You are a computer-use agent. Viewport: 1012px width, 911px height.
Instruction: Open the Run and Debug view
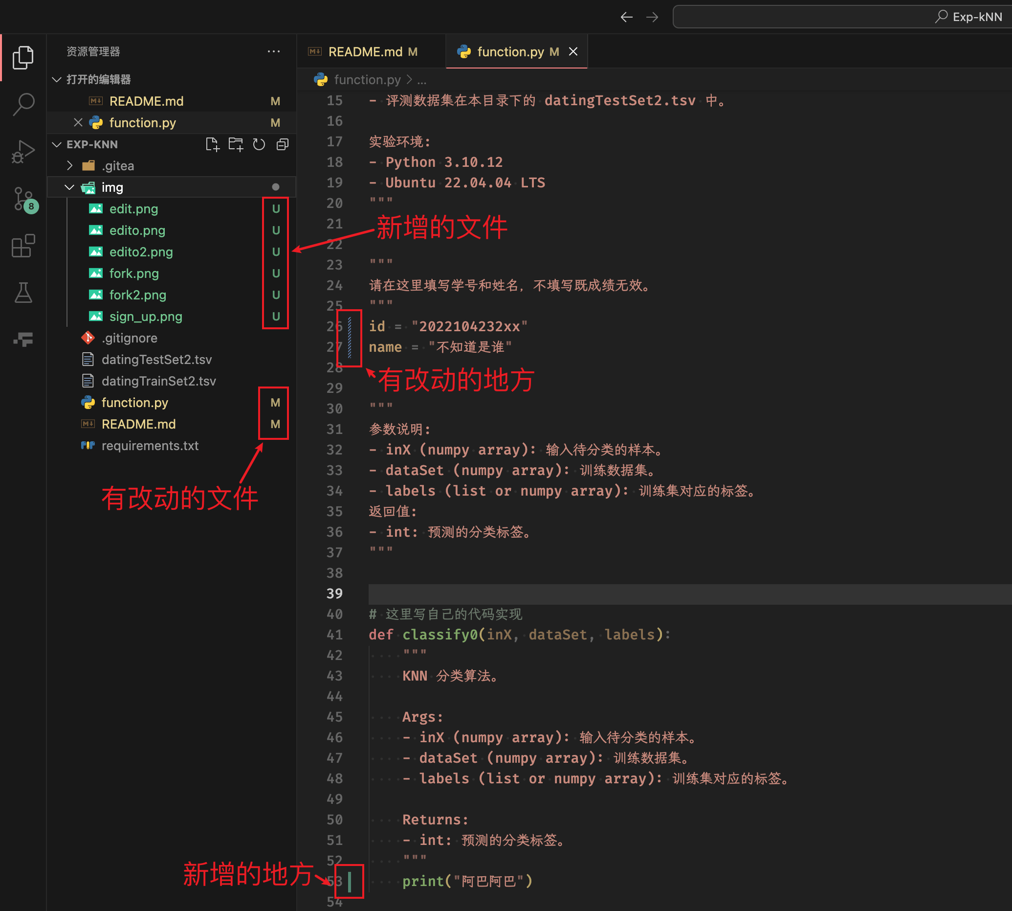point(23,151)
